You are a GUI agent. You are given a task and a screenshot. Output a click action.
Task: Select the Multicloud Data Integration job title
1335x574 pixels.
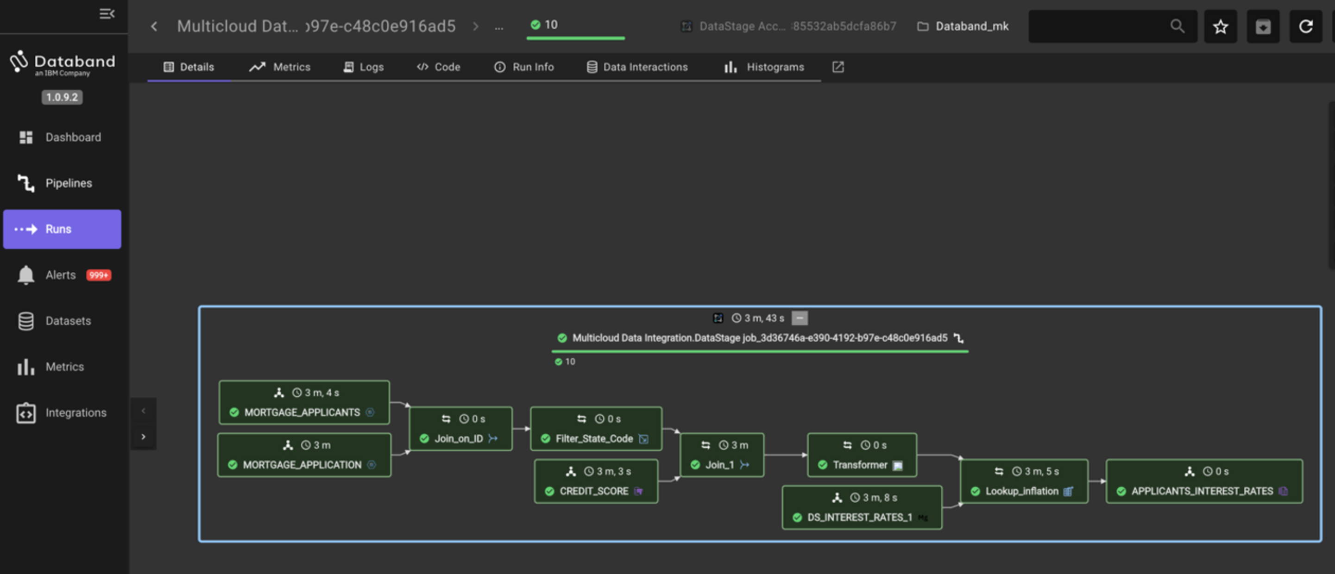pyautogui.click(x=759, y=338)
